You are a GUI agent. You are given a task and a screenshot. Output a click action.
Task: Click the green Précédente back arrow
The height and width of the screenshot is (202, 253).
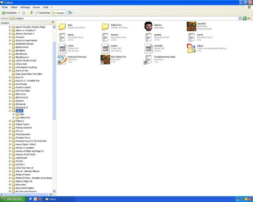coord(3,13)
